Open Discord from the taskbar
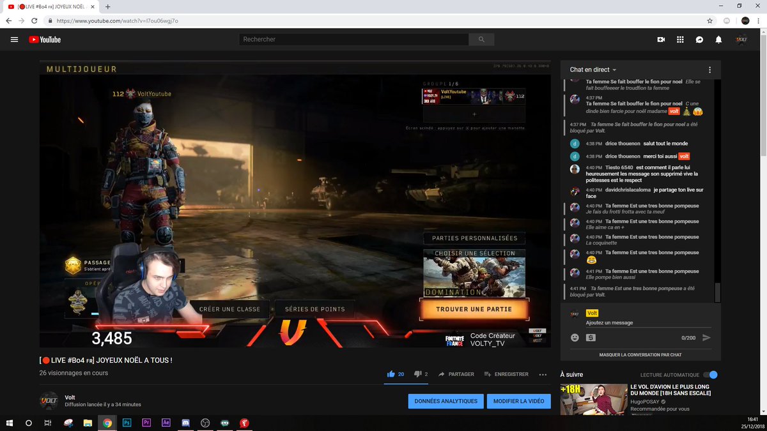The image size is (767, 431). [x=185, y=423]
